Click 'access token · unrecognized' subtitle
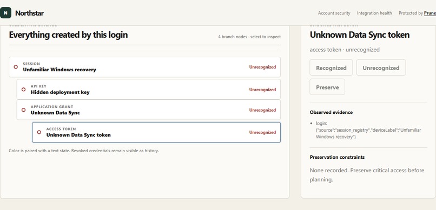 pos(345,50)
